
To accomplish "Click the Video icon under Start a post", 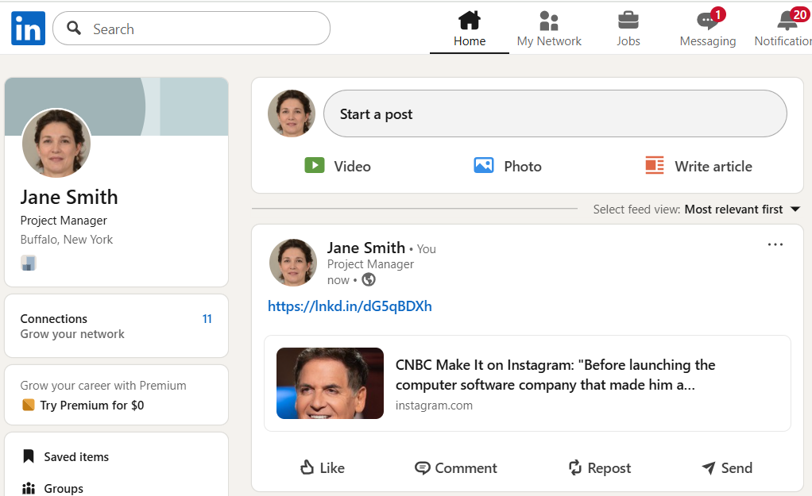I will (x=315, y=166).
